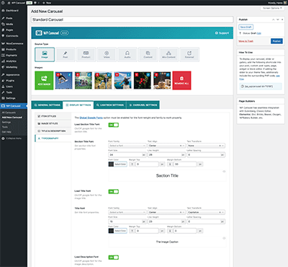Select the Post source type
The width and height of the screenshot is (288, 267).
coord(66,55)
